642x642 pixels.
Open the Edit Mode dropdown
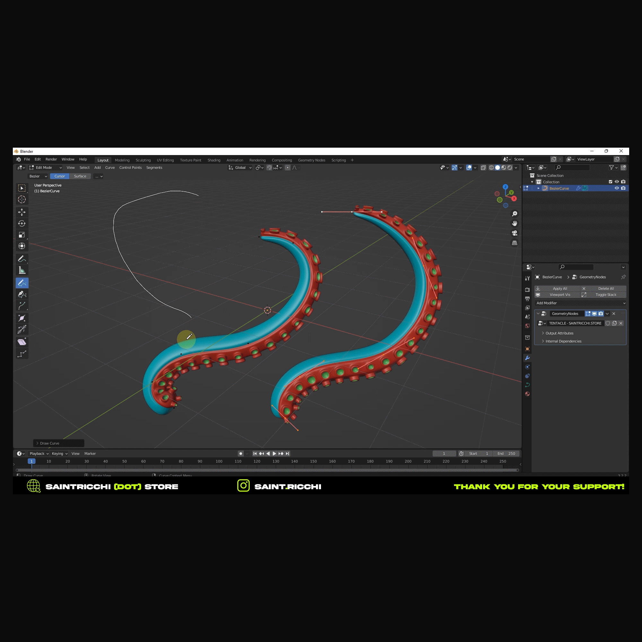[x=46, y=168]
